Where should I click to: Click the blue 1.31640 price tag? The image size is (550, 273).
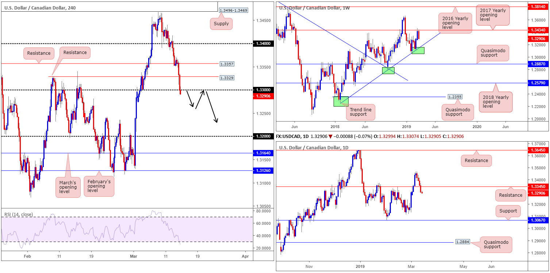click(261, 153)
